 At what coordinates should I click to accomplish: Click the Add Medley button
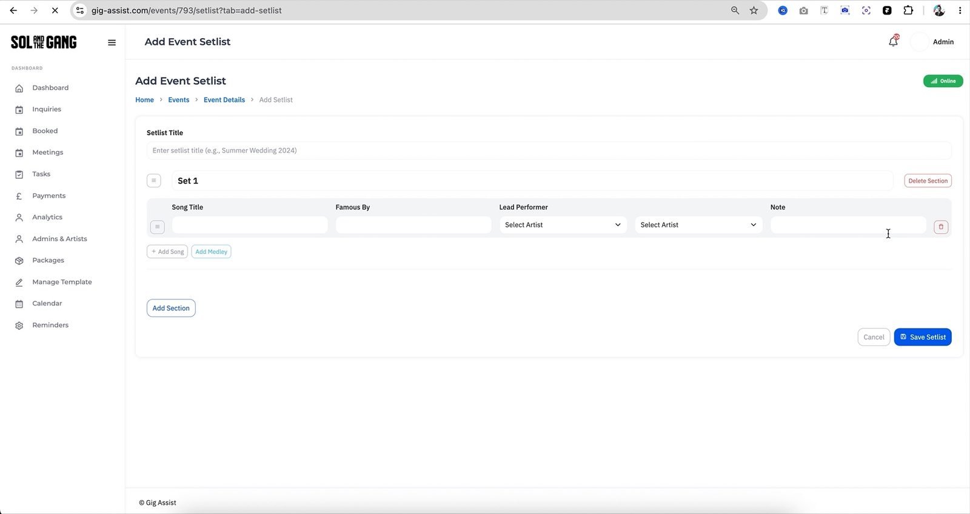click(x=211, y=252)
